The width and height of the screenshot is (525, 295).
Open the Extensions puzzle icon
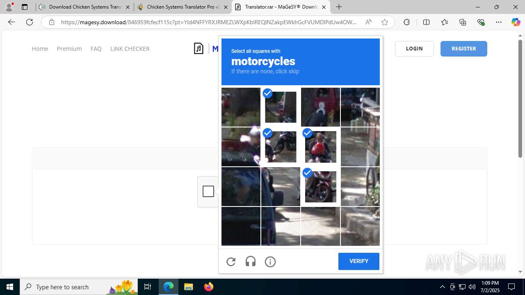coord(406,22)
